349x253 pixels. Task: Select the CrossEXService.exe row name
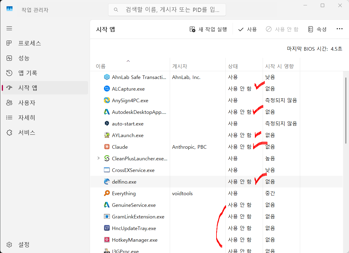coord(133,170)
